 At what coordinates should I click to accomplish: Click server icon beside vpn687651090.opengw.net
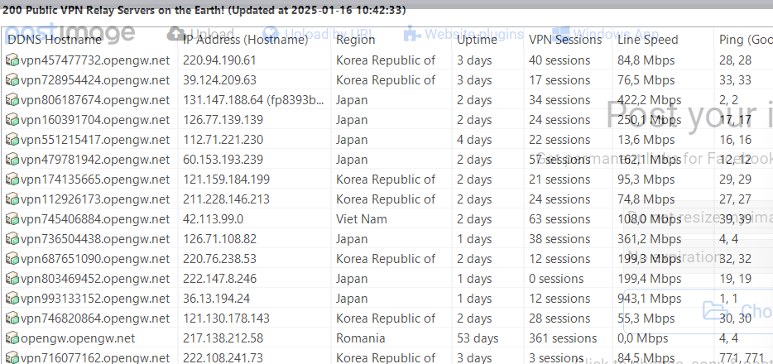pos(12,259)
